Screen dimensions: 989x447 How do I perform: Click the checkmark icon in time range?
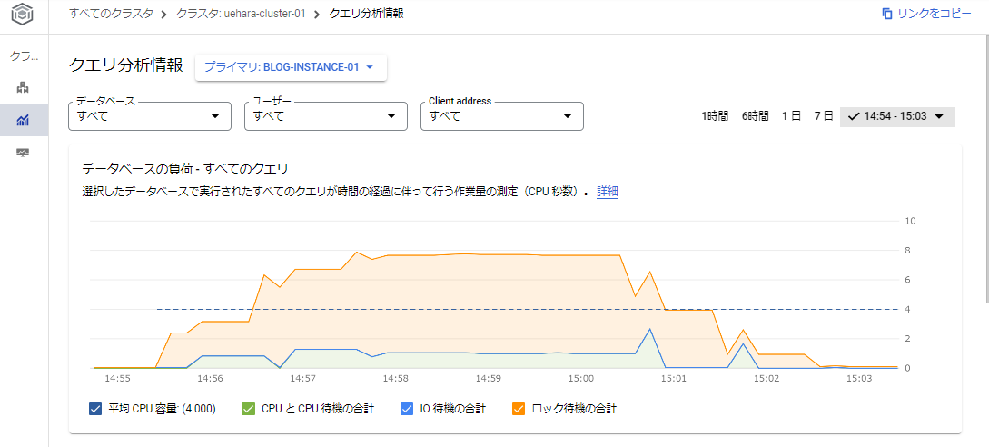tap(854, 116)
